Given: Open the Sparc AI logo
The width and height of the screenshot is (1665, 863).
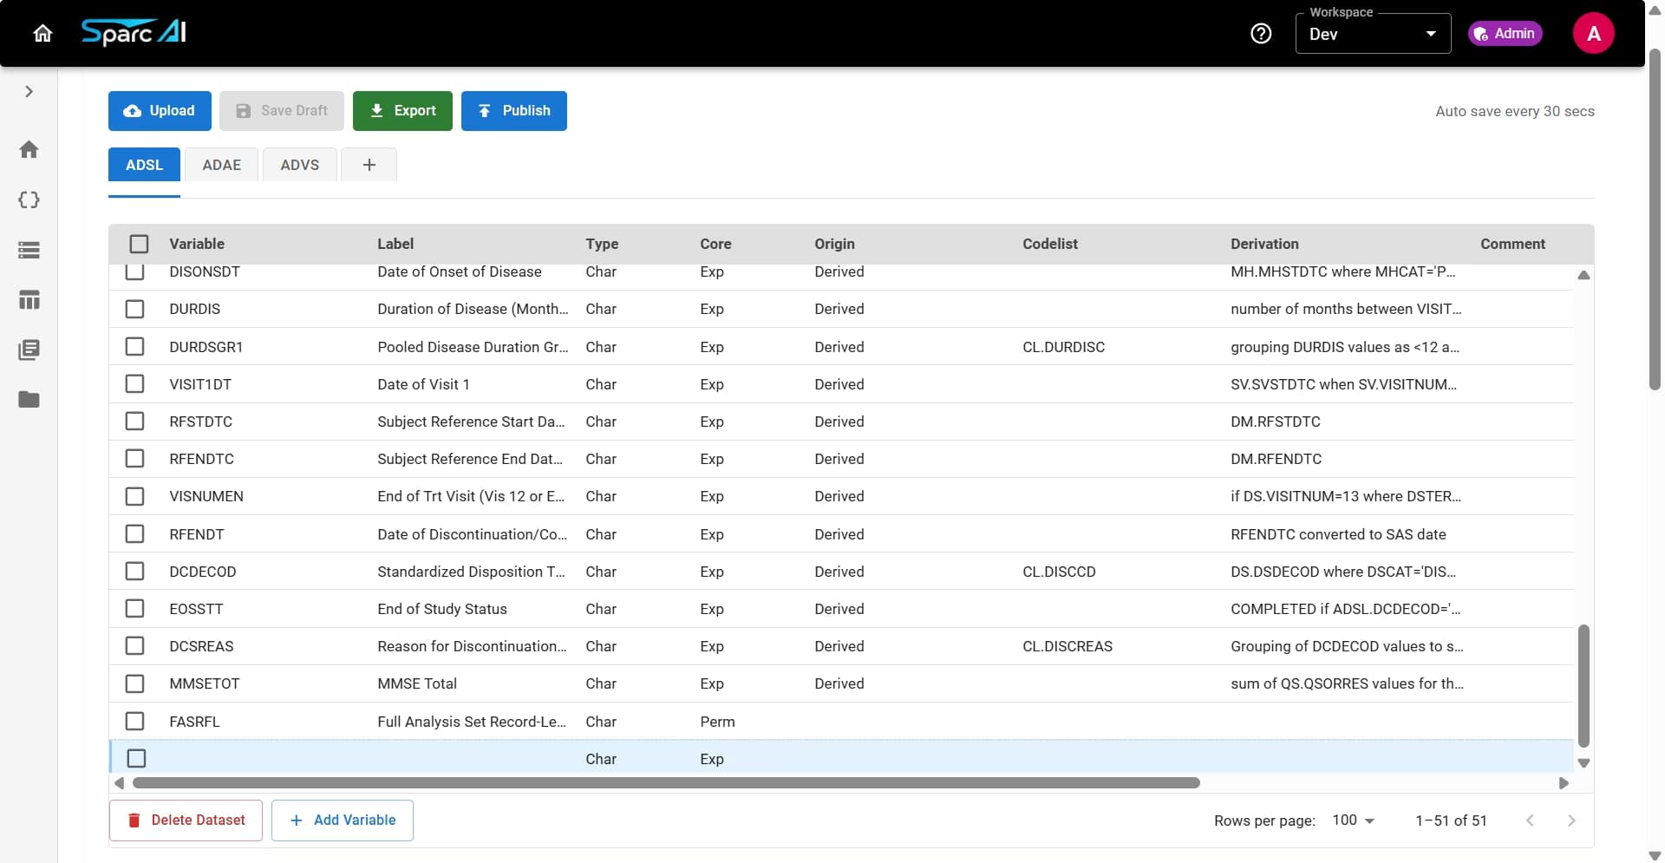Looking at the screenshot, I should (x=134, y=32).
